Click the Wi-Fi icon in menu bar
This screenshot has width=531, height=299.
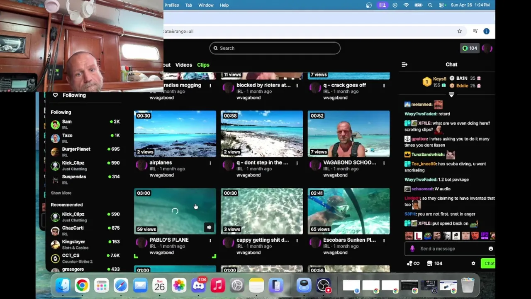click(406, 5)
